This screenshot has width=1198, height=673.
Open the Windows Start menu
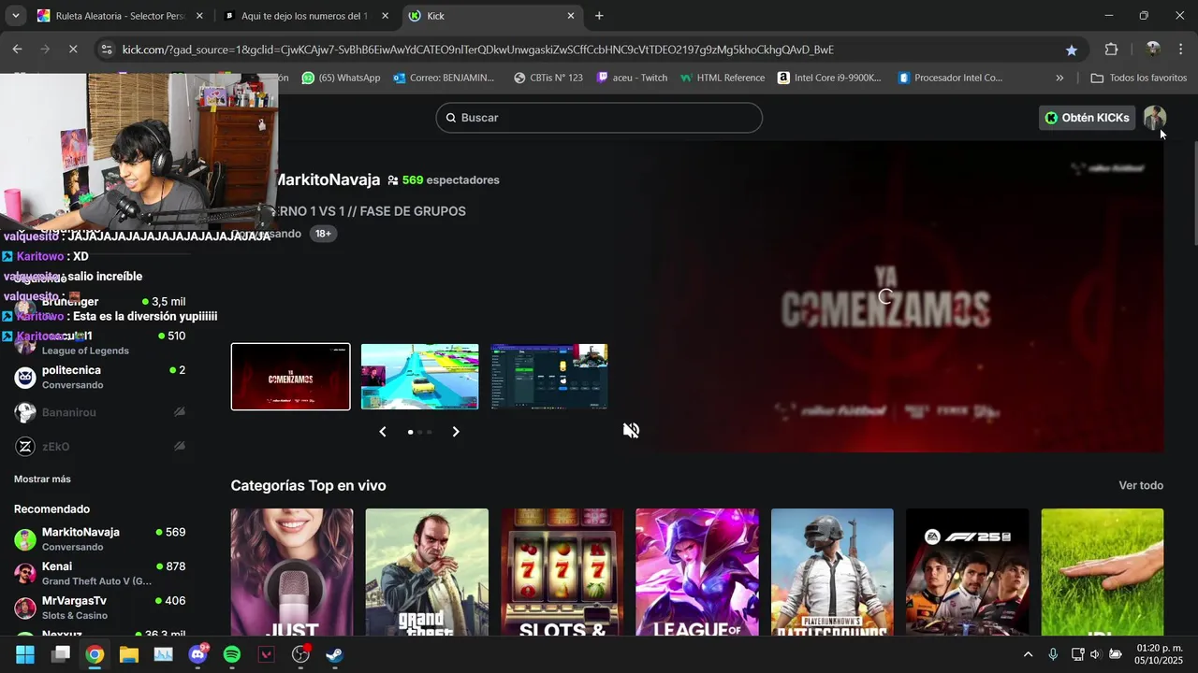coord(25,654)
